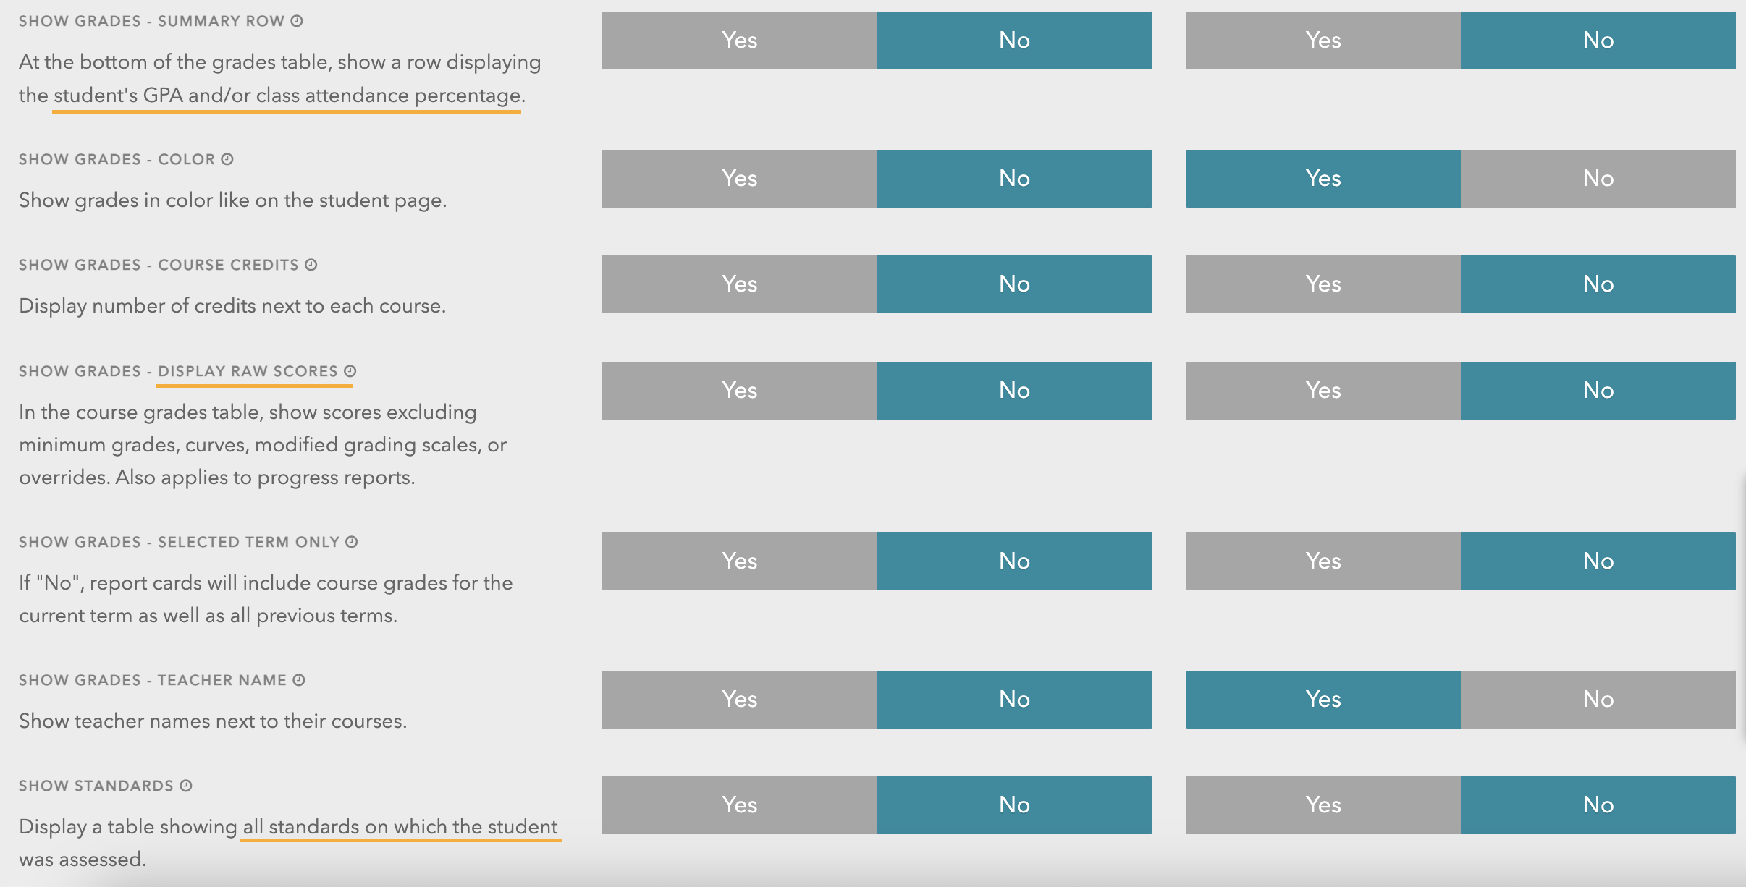Choose Yes for Course Credits, right column
This screenshot has width=1746, height=887.
[x=1323, y=284]
